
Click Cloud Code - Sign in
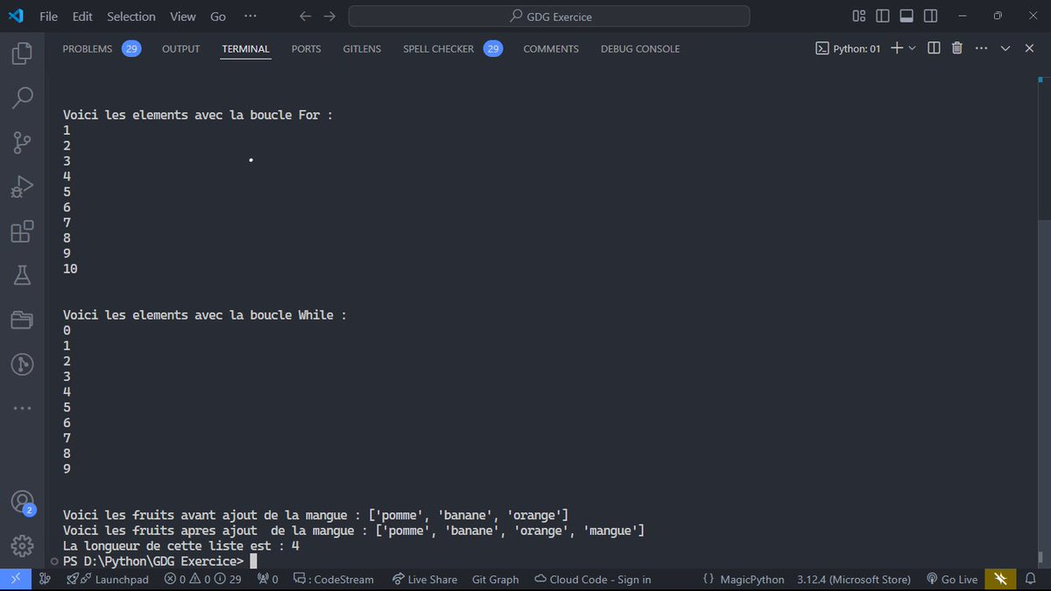click(592, 579)
